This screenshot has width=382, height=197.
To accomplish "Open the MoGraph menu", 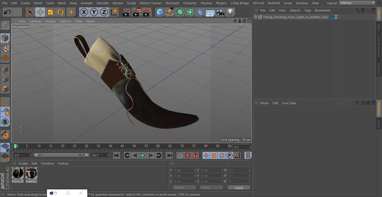I will [x=172, y=3].
